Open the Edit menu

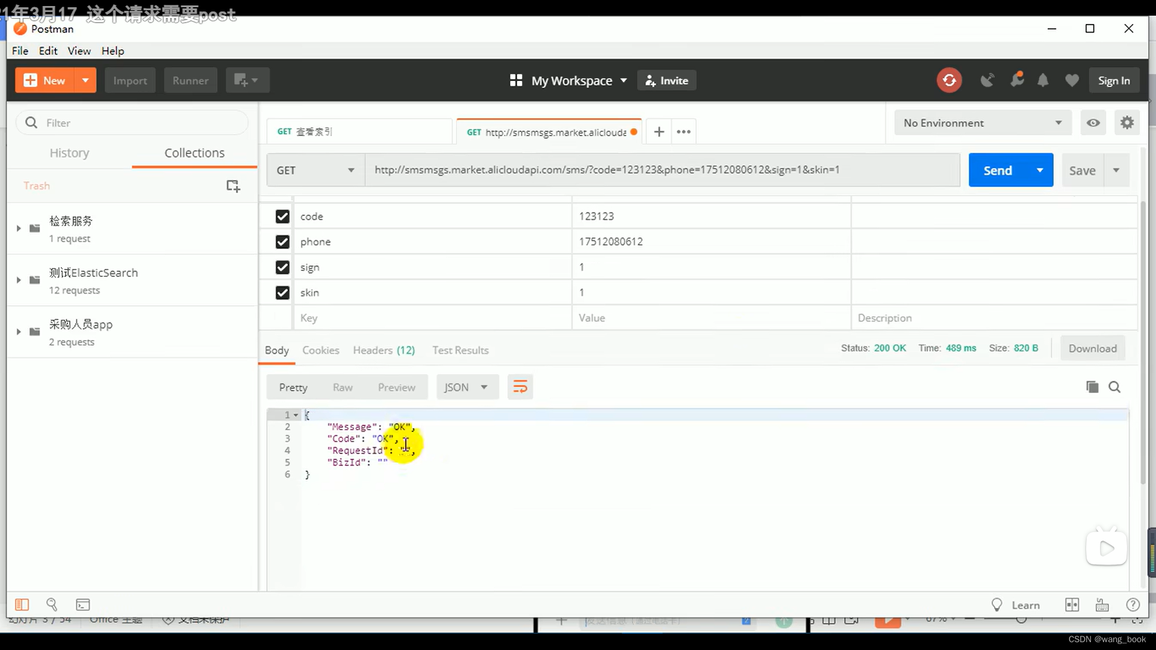click(48, 51)
